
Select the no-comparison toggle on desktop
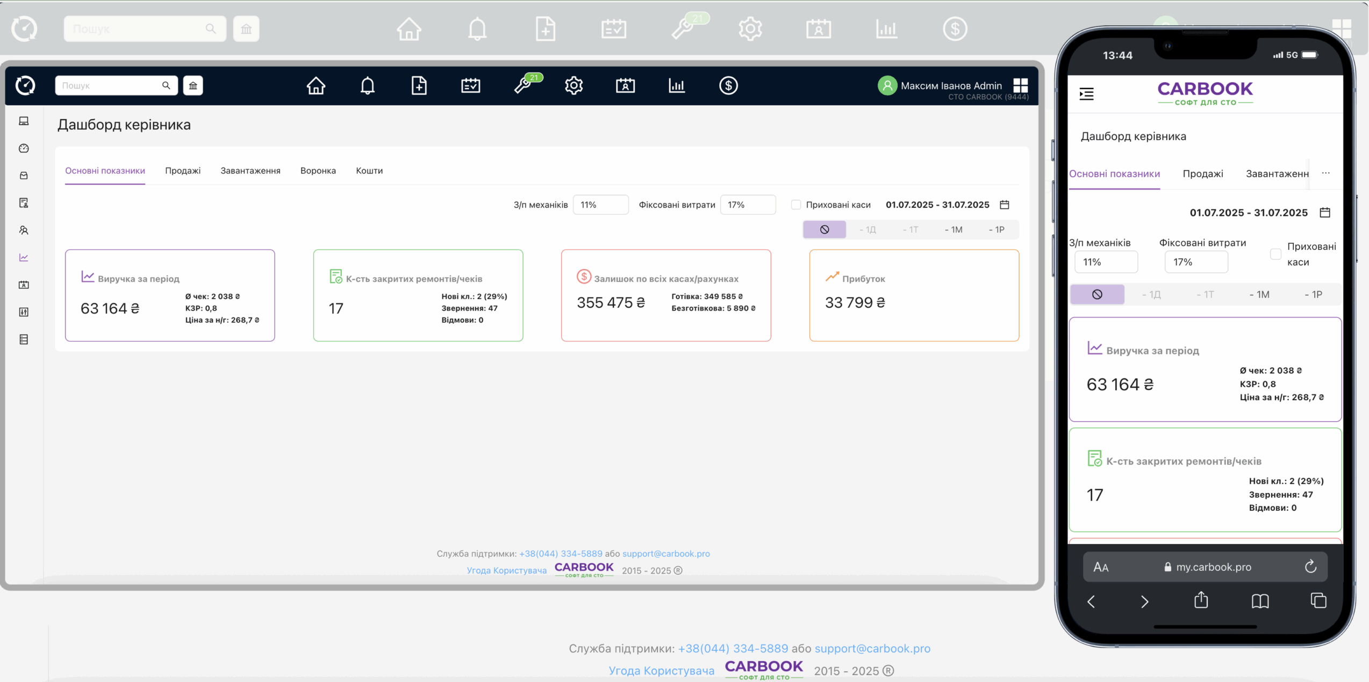[824, 229]
